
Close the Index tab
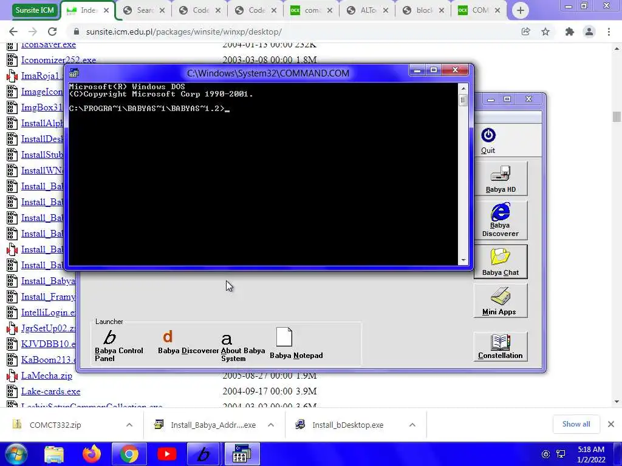106,11
